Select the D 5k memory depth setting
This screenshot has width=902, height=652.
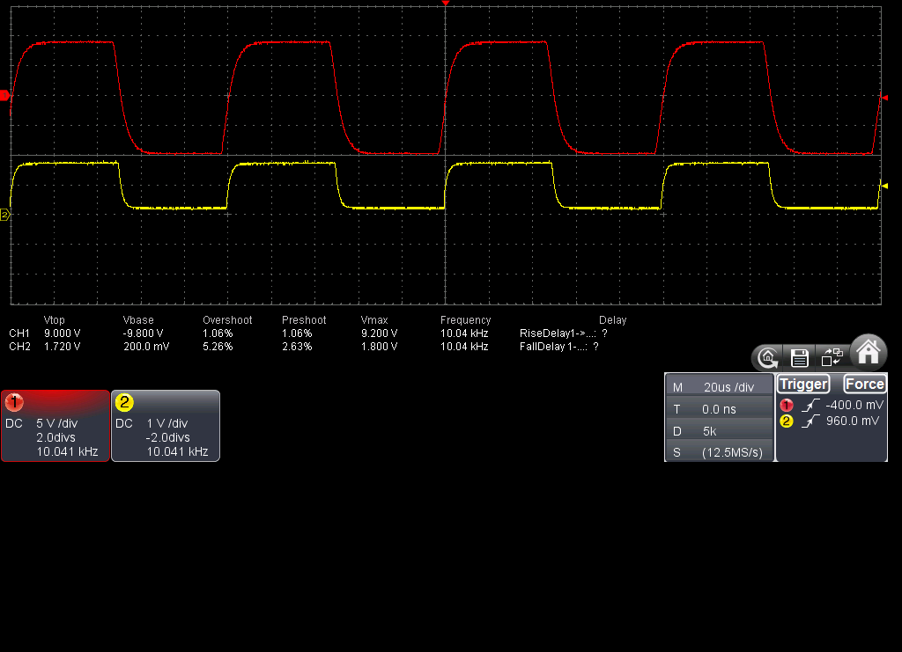click(719, 431)
